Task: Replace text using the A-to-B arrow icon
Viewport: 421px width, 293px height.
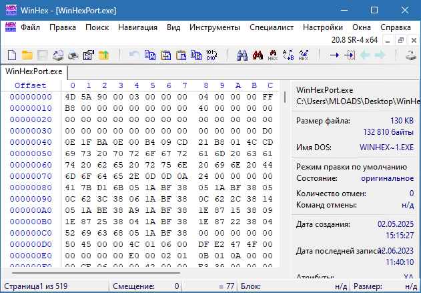Action: pyautogui.click(x=288, y=55)
